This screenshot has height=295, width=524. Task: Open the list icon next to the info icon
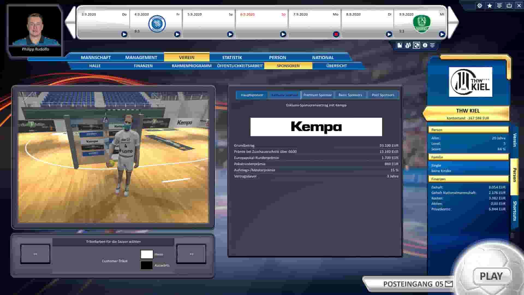pyautogui.click(x=432, y=46)
